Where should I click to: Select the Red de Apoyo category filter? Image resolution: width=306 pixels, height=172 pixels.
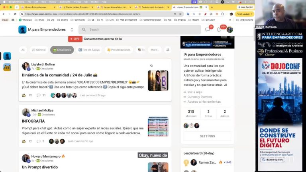point(89,50)
